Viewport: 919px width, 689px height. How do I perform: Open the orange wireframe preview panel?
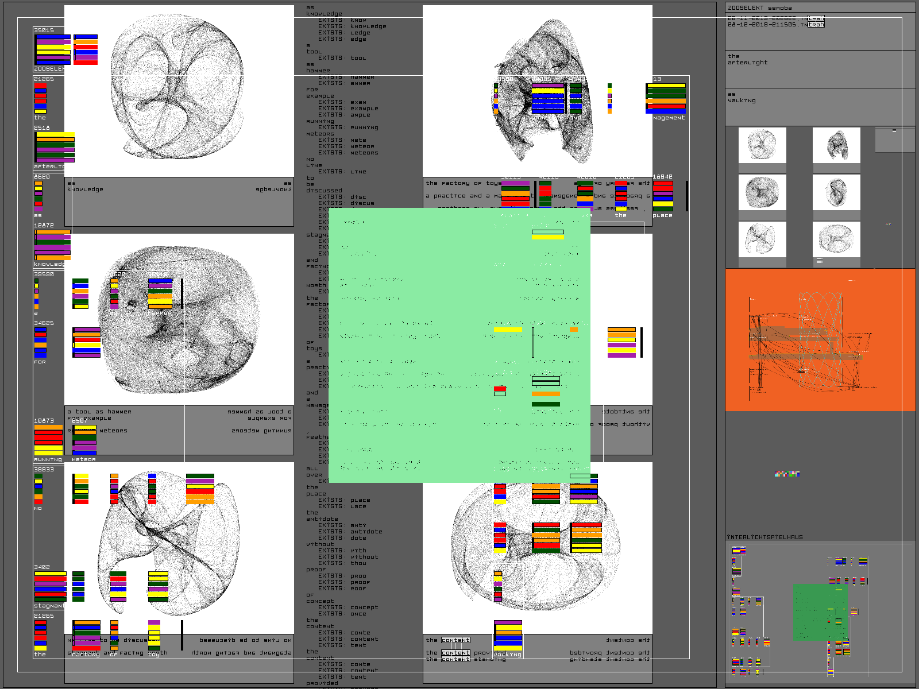820,339
